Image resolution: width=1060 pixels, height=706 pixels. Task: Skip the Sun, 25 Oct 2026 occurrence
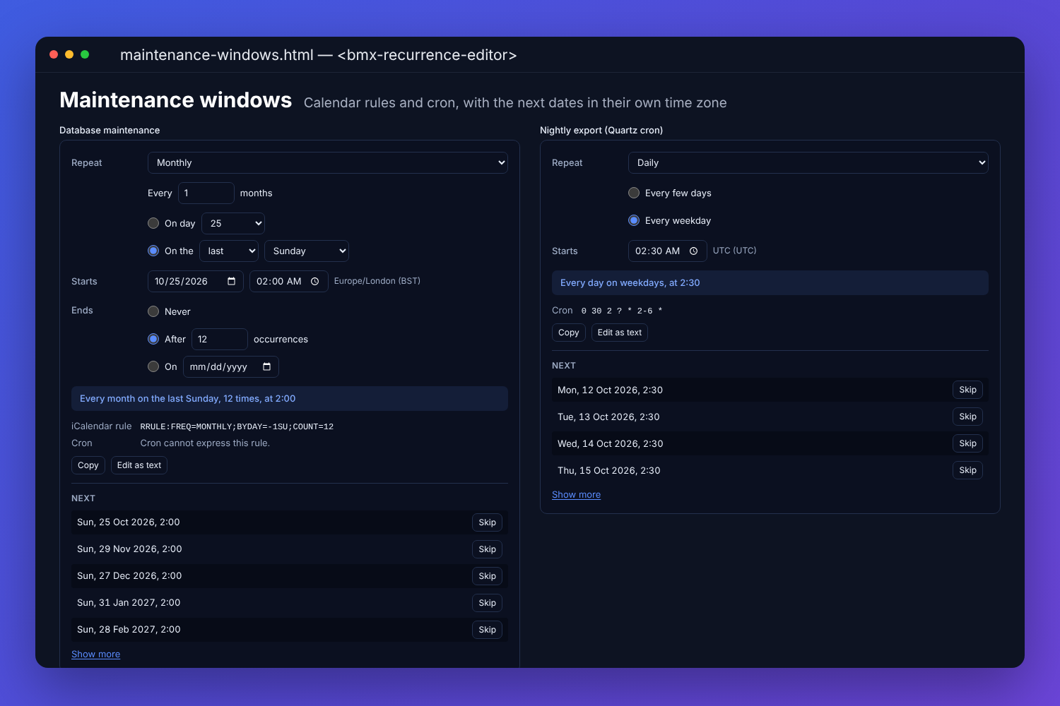488,522
